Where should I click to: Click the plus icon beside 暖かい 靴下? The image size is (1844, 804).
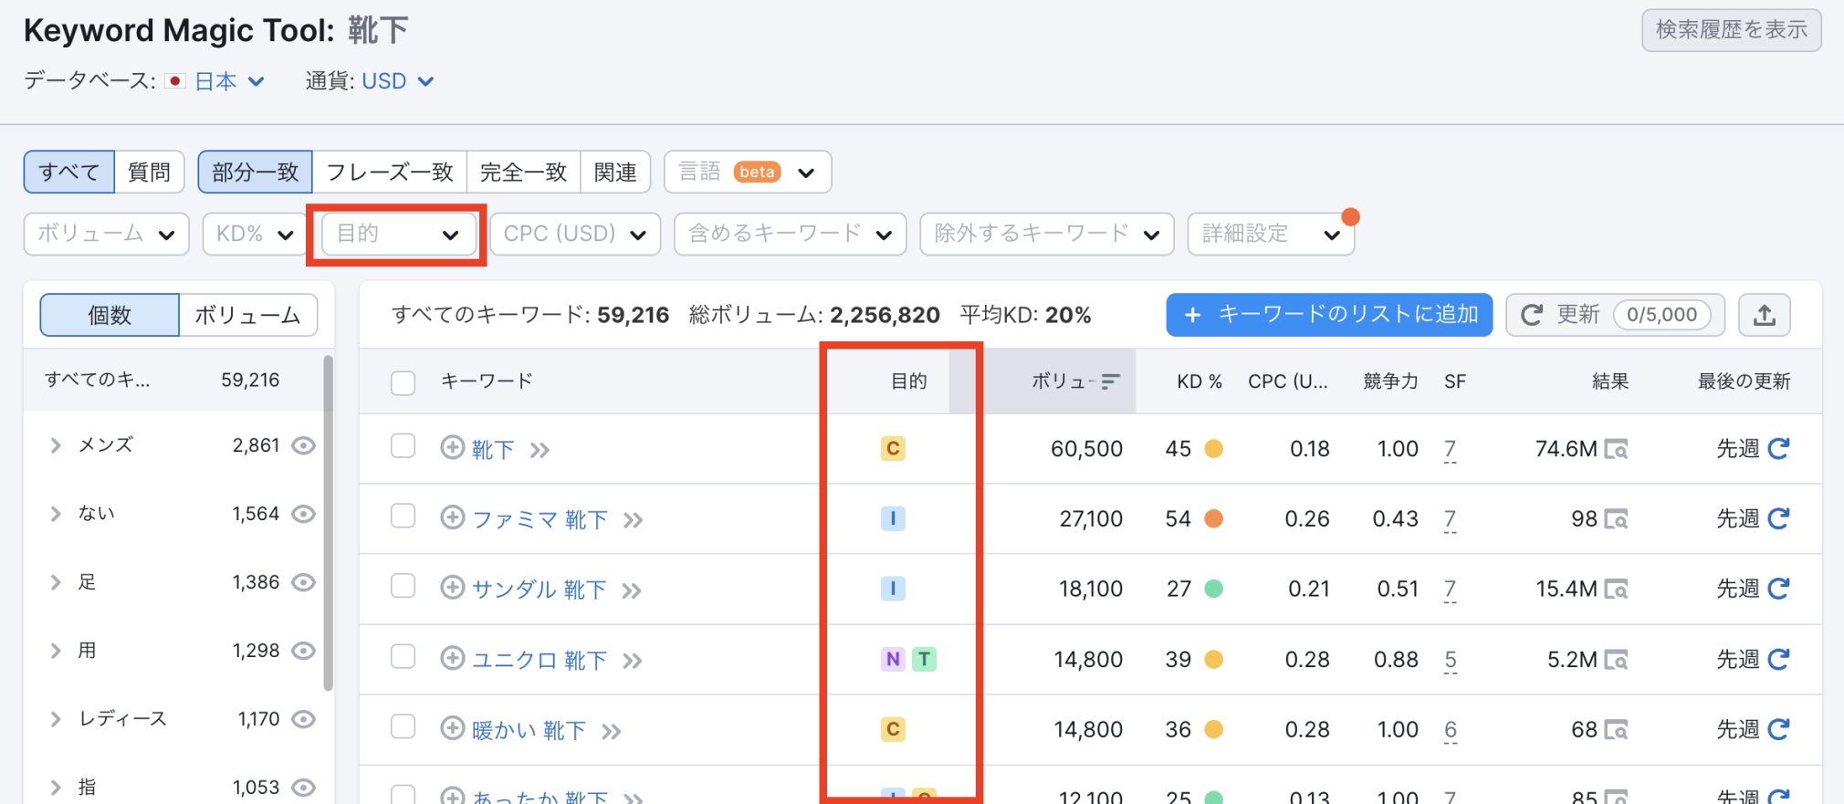click(x=453, y=727)
